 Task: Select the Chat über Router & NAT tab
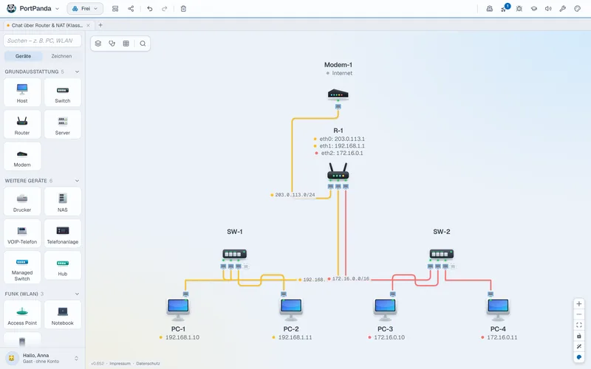pyautogui.click(x=47, y=25)
